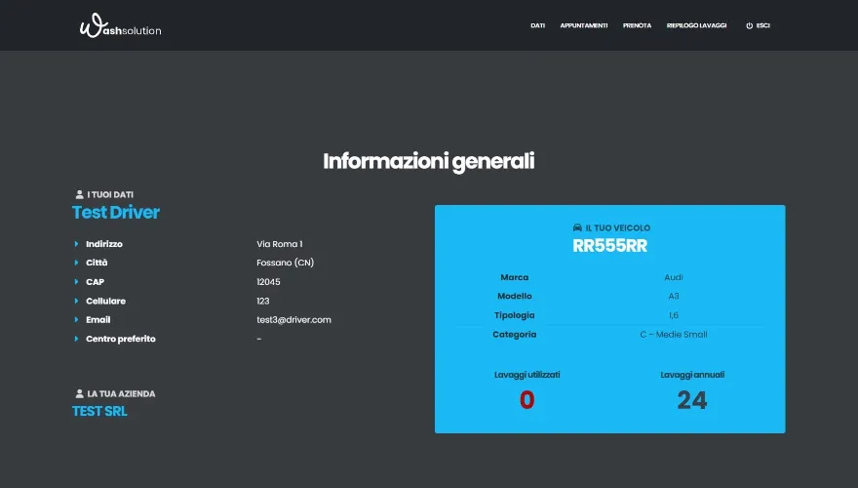Click the LA TUA AZIENDA label
Screen dimensions: 858x488
pos(121,393)
